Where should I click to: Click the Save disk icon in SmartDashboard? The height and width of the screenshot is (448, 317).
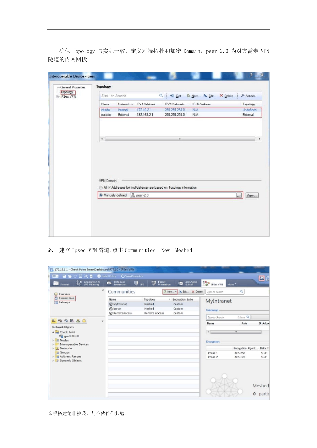tap(64, 276)
